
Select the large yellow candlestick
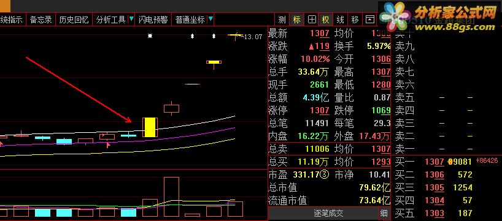coord(150,127)
